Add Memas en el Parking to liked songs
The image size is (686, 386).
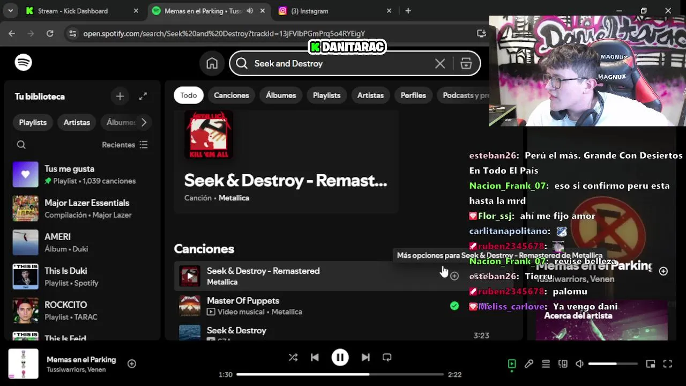(x=132, y=364)
